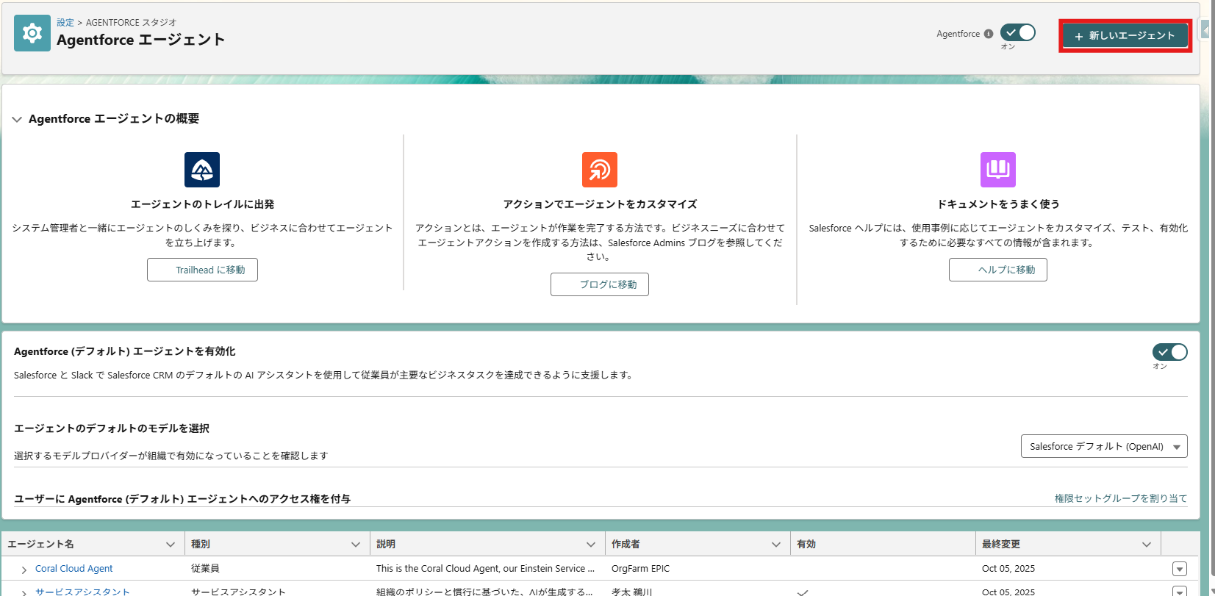Open the 種別 column header menu
Image resolution: width=1215 pixels, height=596 pixels.
pyautogui.click(x=356, y=545)
